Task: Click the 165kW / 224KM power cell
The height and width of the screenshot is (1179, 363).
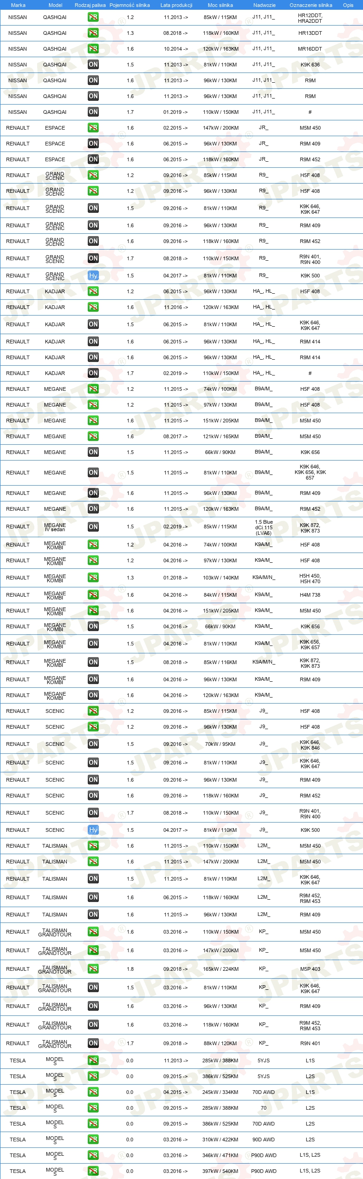Action: point(220,969)
